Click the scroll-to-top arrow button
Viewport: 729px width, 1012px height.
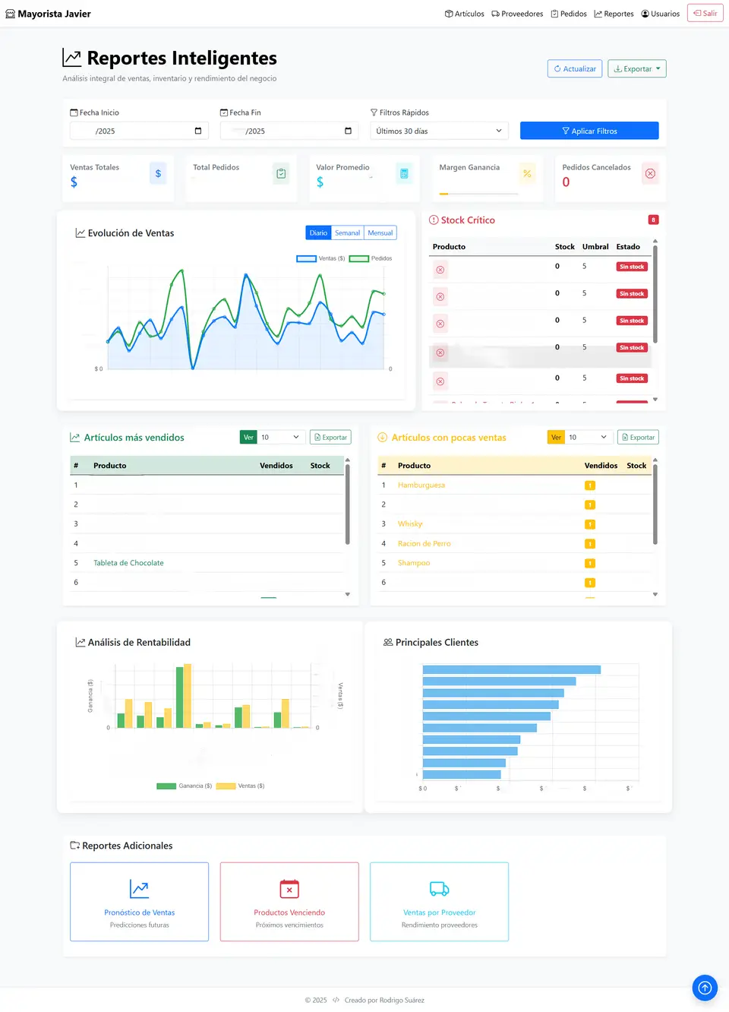(705, 988)
